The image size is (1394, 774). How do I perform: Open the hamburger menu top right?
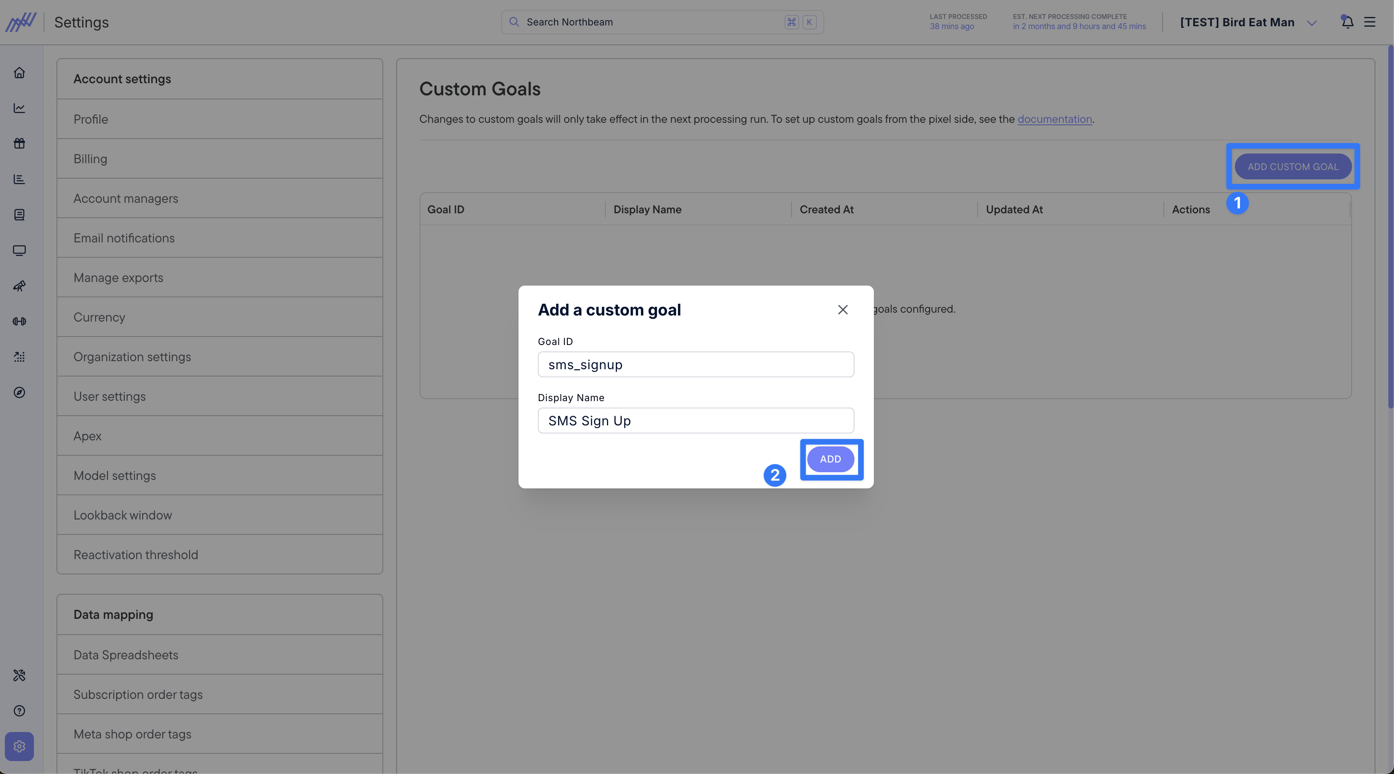click(1370, 22)
